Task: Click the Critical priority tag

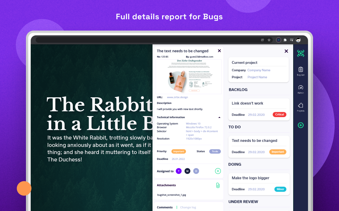Action: point(279,114)
